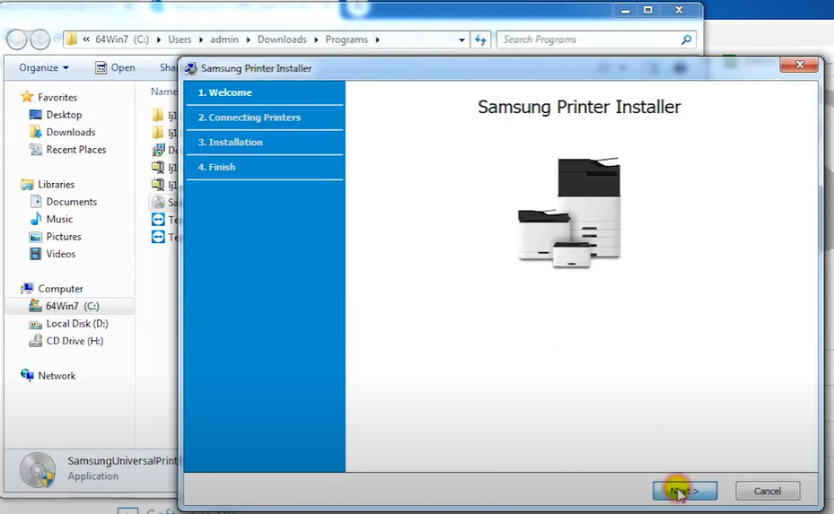Image resolution: width=834 pixels, height=514 pixels.
Task: Select CD Drive (H:)
Action: point(75,341)
